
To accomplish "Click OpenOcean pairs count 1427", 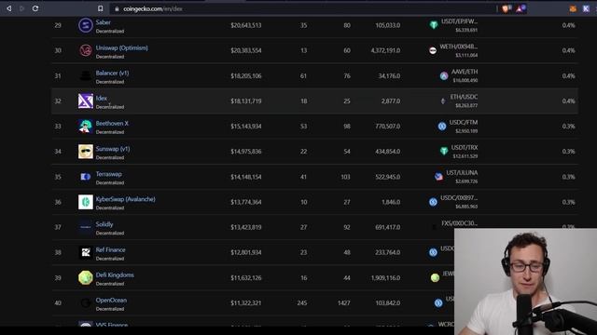I will pyautogui.click(x=344, y=302).
